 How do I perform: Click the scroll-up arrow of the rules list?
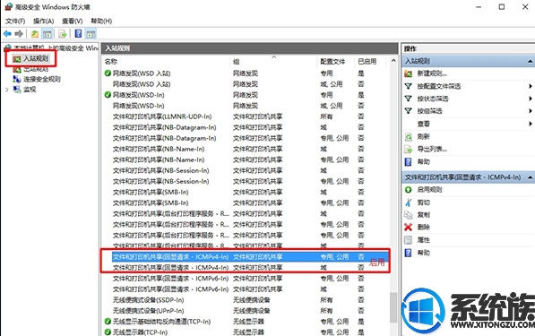click(393, 61)
